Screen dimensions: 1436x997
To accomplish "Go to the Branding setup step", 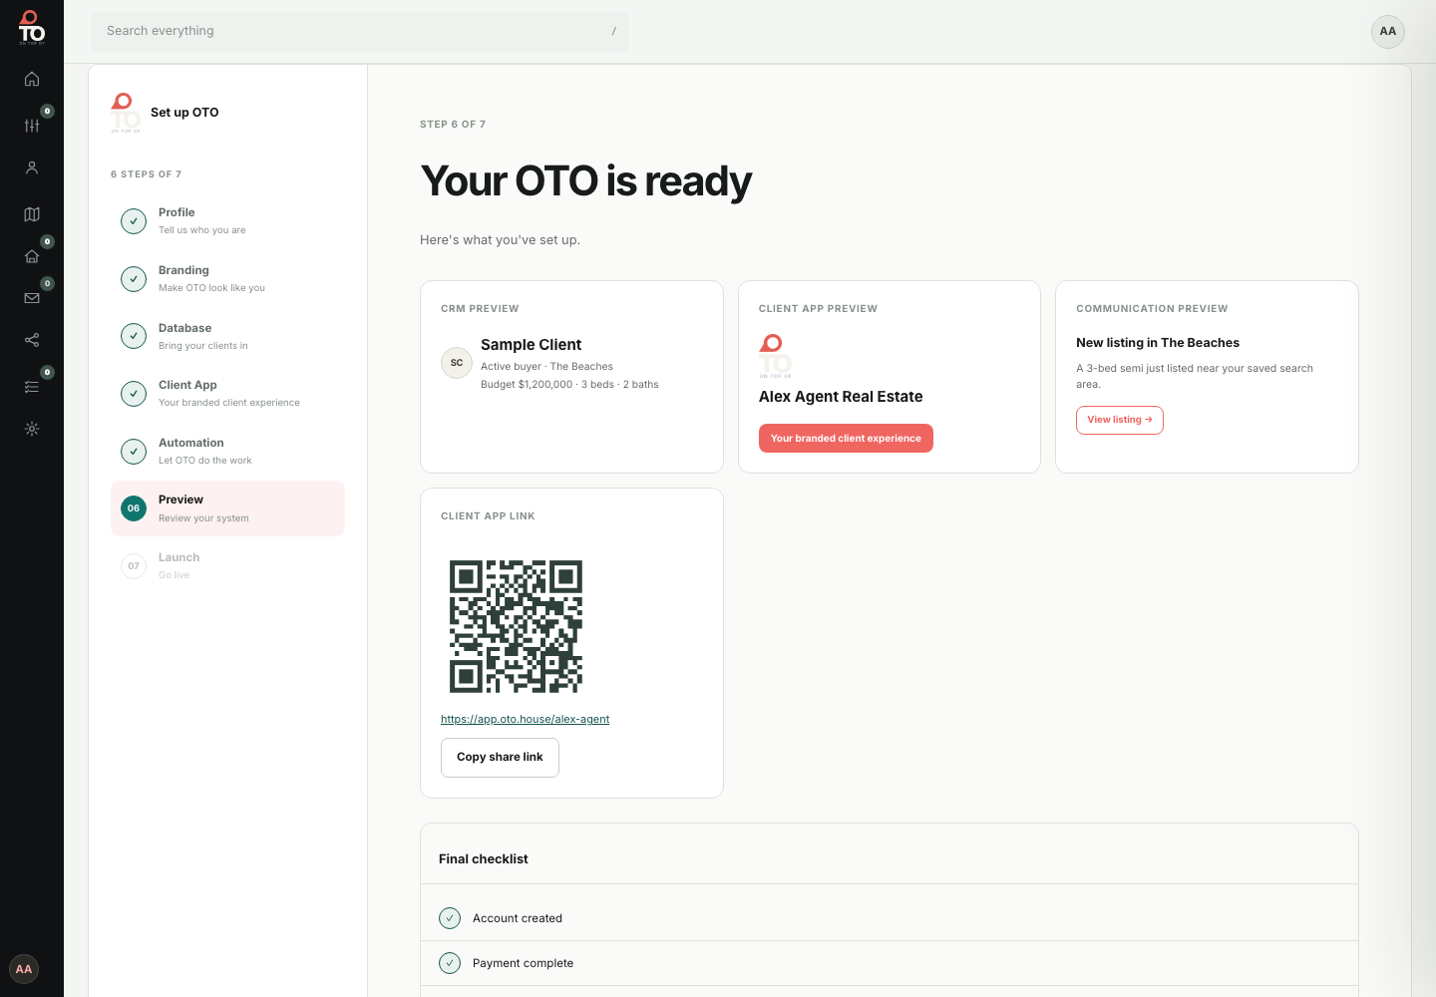I will click(227, 279).
